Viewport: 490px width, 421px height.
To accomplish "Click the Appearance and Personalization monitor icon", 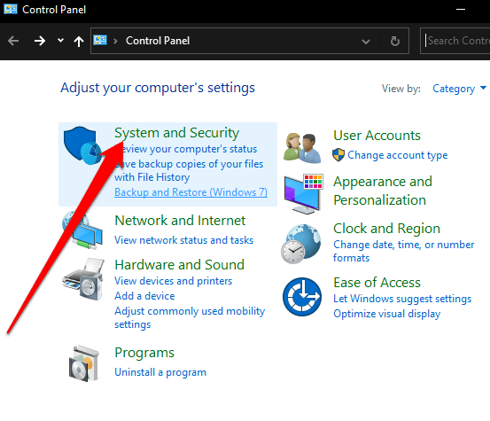I will coord(303,194).
